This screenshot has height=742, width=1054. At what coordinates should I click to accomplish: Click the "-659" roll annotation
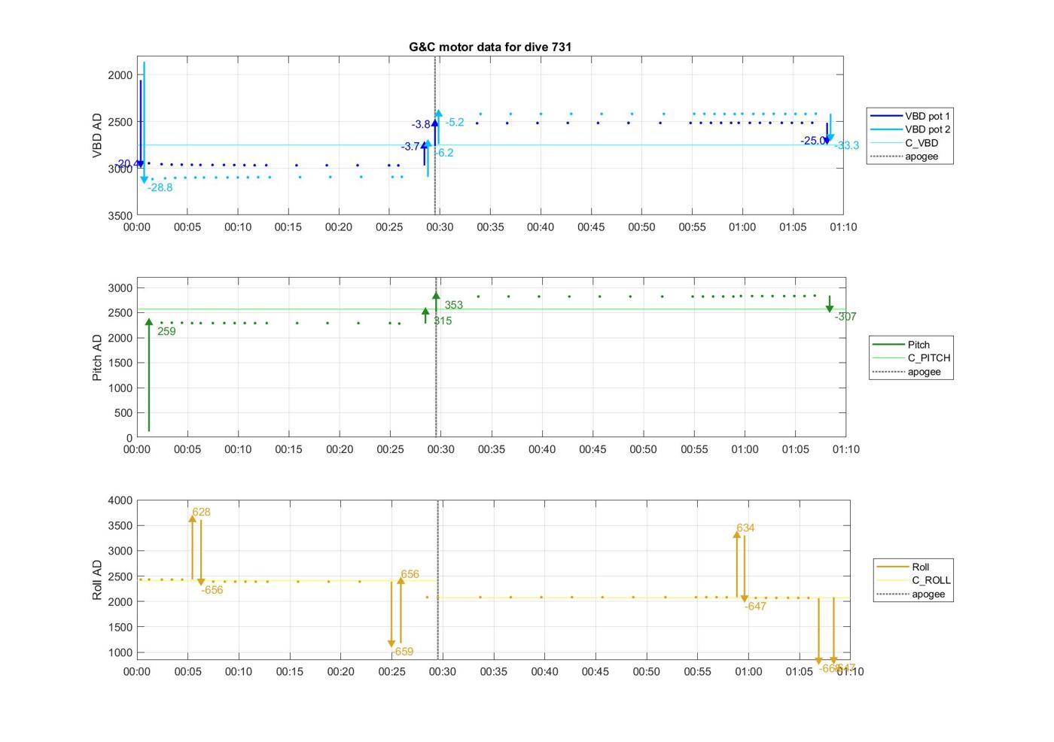[x=402, y=652]
